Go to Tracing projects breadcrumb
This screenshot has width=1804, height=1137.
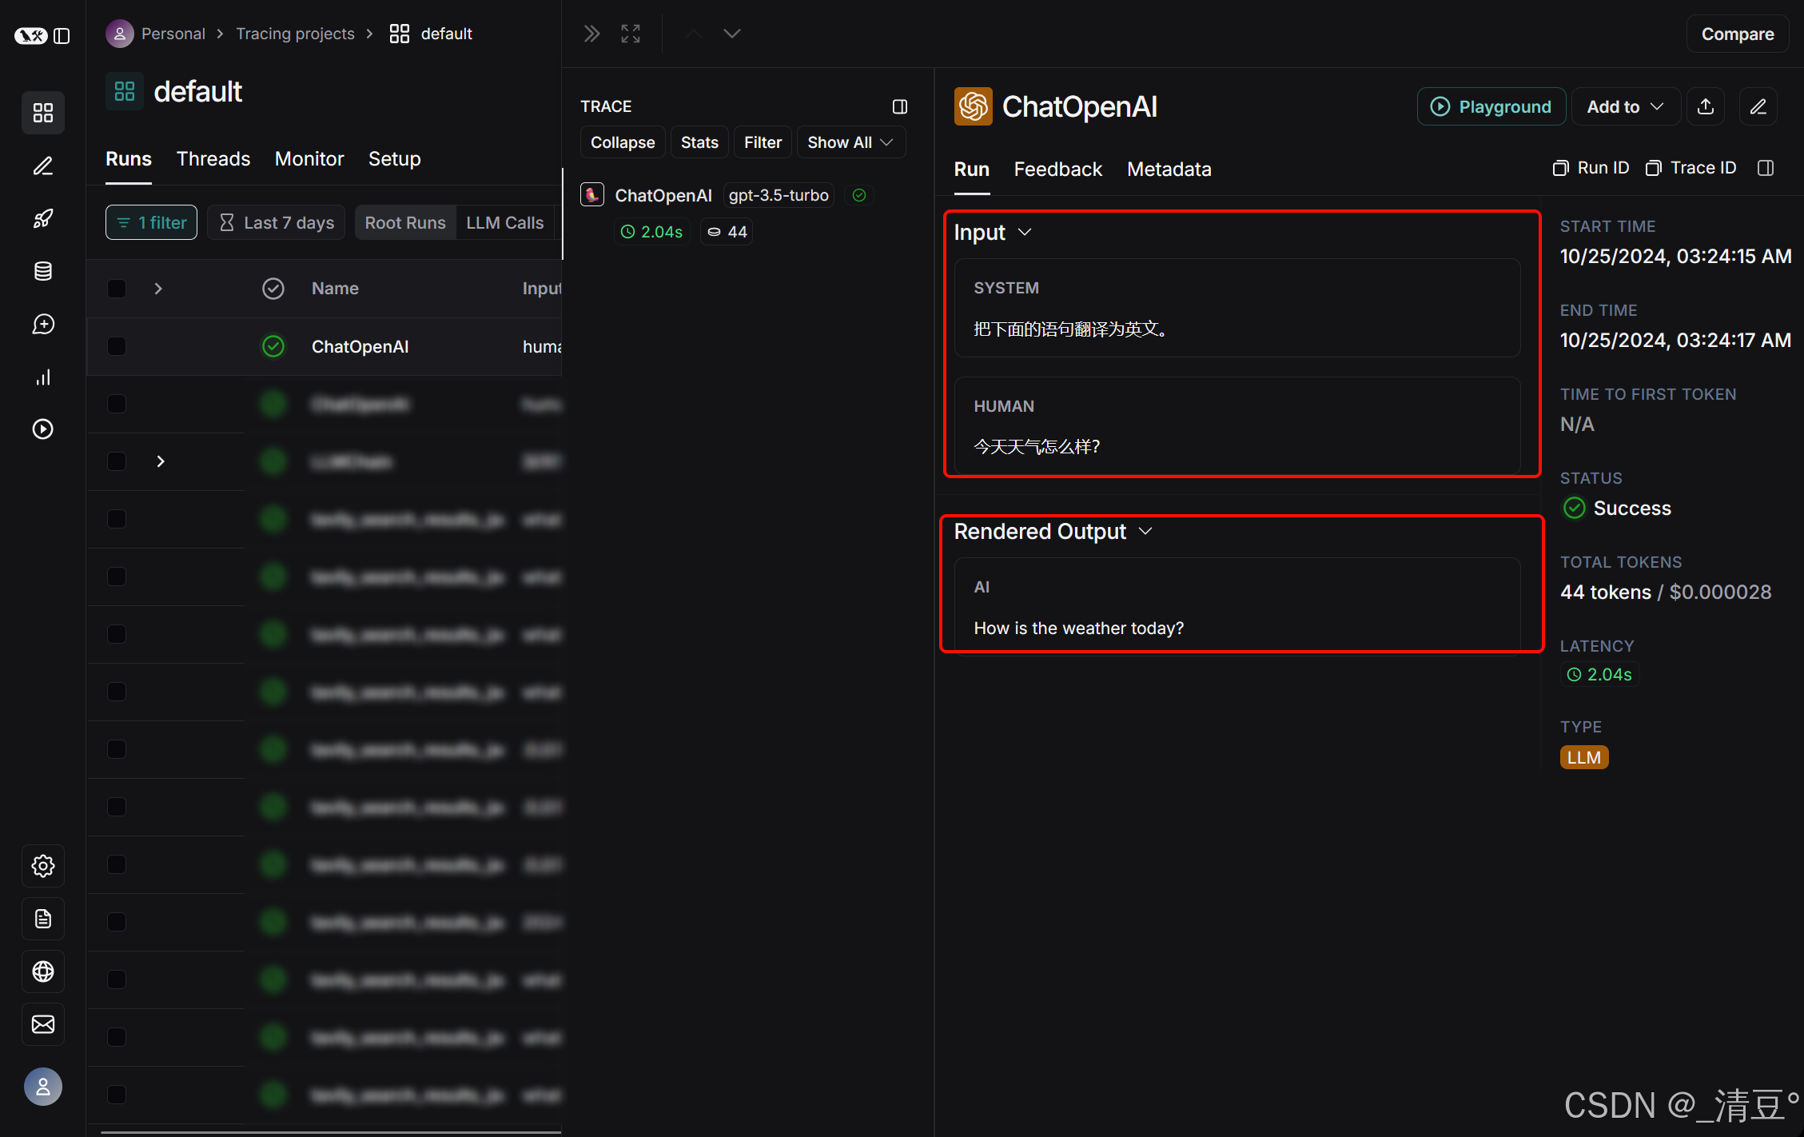tap(295, 34)
